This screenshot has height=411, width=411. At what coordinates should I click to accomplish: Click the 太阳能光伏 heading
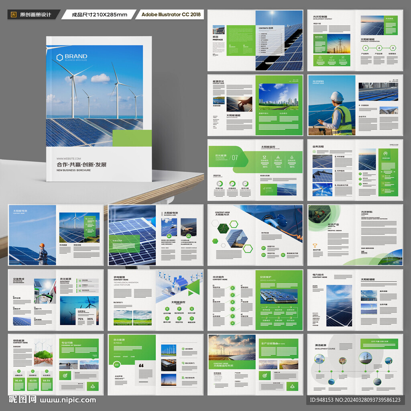pos(222,214)
